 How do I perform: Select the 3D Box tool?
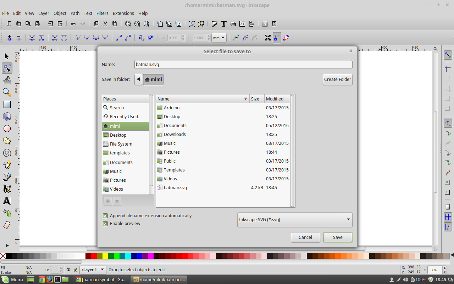click(x=7, y=116)
